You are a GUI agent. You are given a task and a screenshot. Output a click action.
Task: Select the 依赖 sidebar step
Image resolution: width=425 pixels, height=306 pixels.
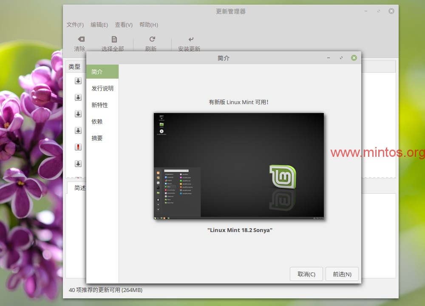[x=102, y=122]
